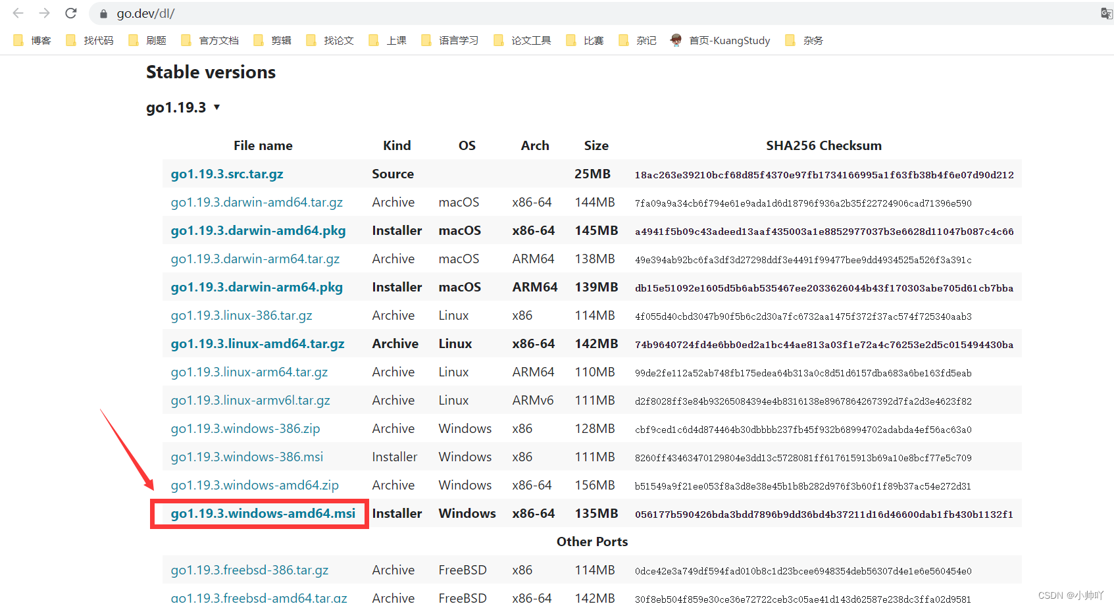This screenshot has width=1114, height=606.
Task: Download go1.19.3.src.tar.gz
Action: 227,174
